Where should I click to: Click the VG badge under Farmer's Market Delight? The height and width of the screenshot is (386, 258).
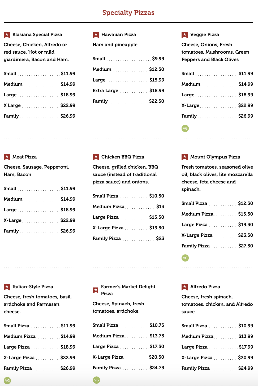[x=97, y=380]
